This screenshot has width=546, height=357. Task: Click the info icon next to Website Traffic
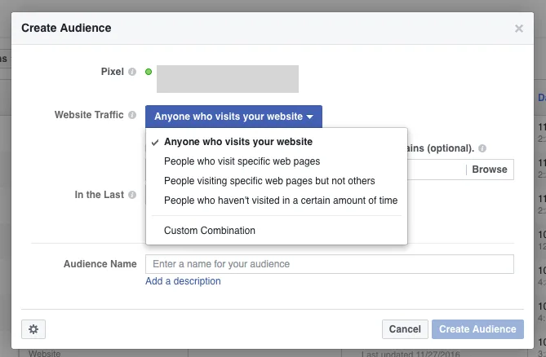(x=132, y=116)
